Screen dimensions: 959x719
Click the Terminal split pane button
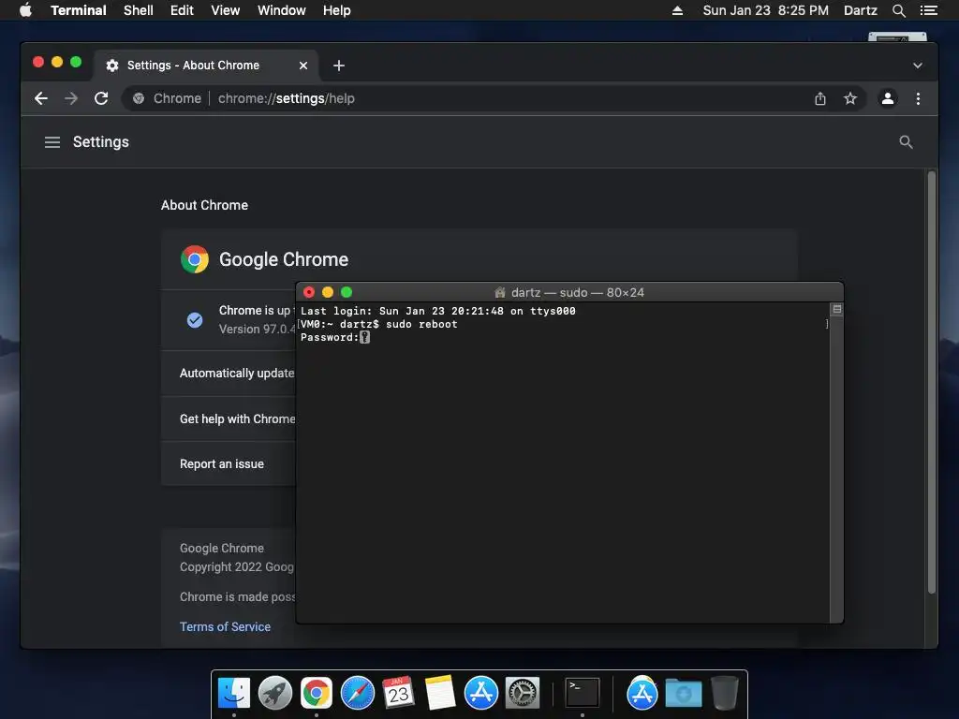836,309
